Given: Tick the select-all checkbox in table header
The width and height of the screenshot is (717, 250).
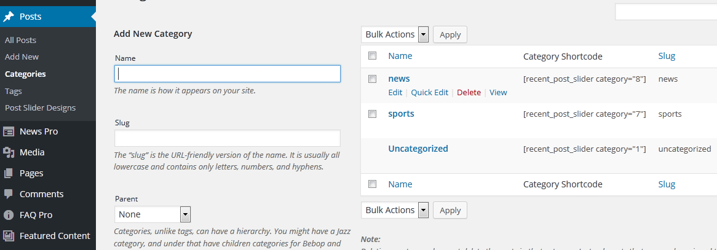Looking at the screenshot, I should click(x=372, y=56).
